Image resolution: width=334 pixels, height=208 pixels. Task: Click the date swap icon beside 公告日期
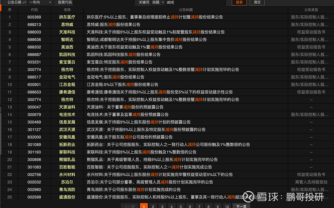(25, 3)
